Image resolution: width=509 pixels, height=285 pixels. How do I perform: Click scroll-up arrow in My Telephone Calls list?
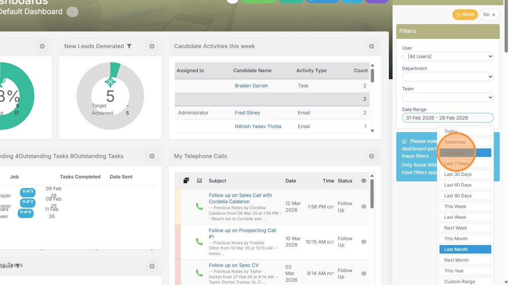(372, 175)
